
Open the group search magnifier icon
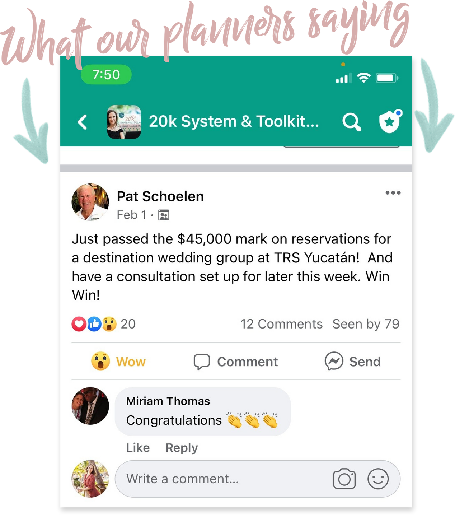point(352,122)
